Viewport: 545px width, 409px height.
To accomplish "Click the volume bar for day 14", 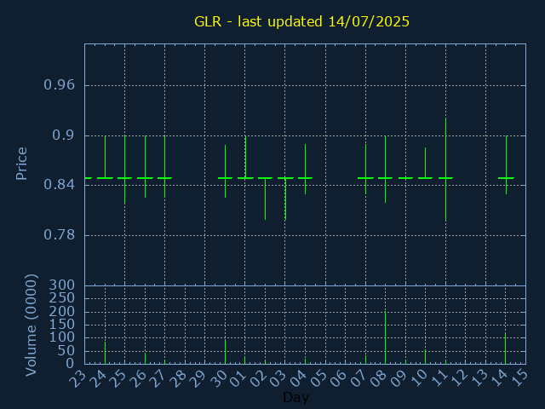I will pos(505,349).
